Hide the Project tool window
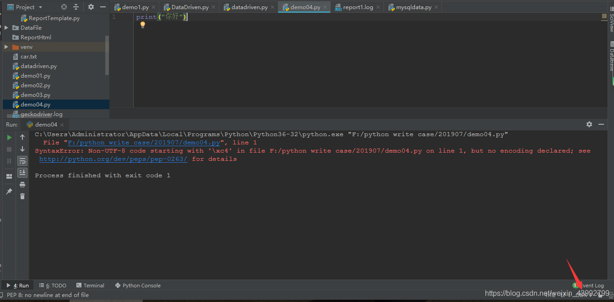Viewport: 614px width, 302px height. [102, 7]
